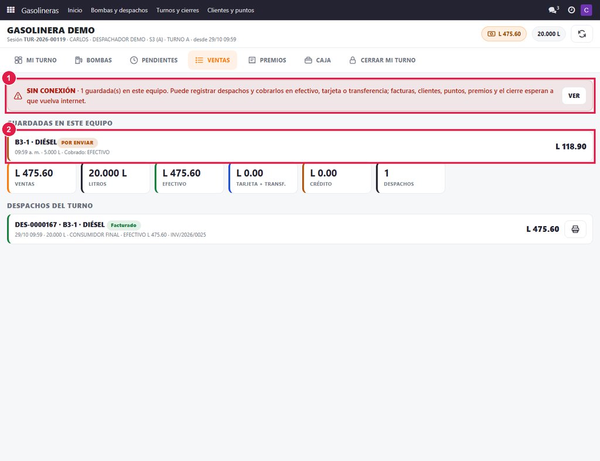
Task: Click the Gasolineras app title
Action: [40, 11]
